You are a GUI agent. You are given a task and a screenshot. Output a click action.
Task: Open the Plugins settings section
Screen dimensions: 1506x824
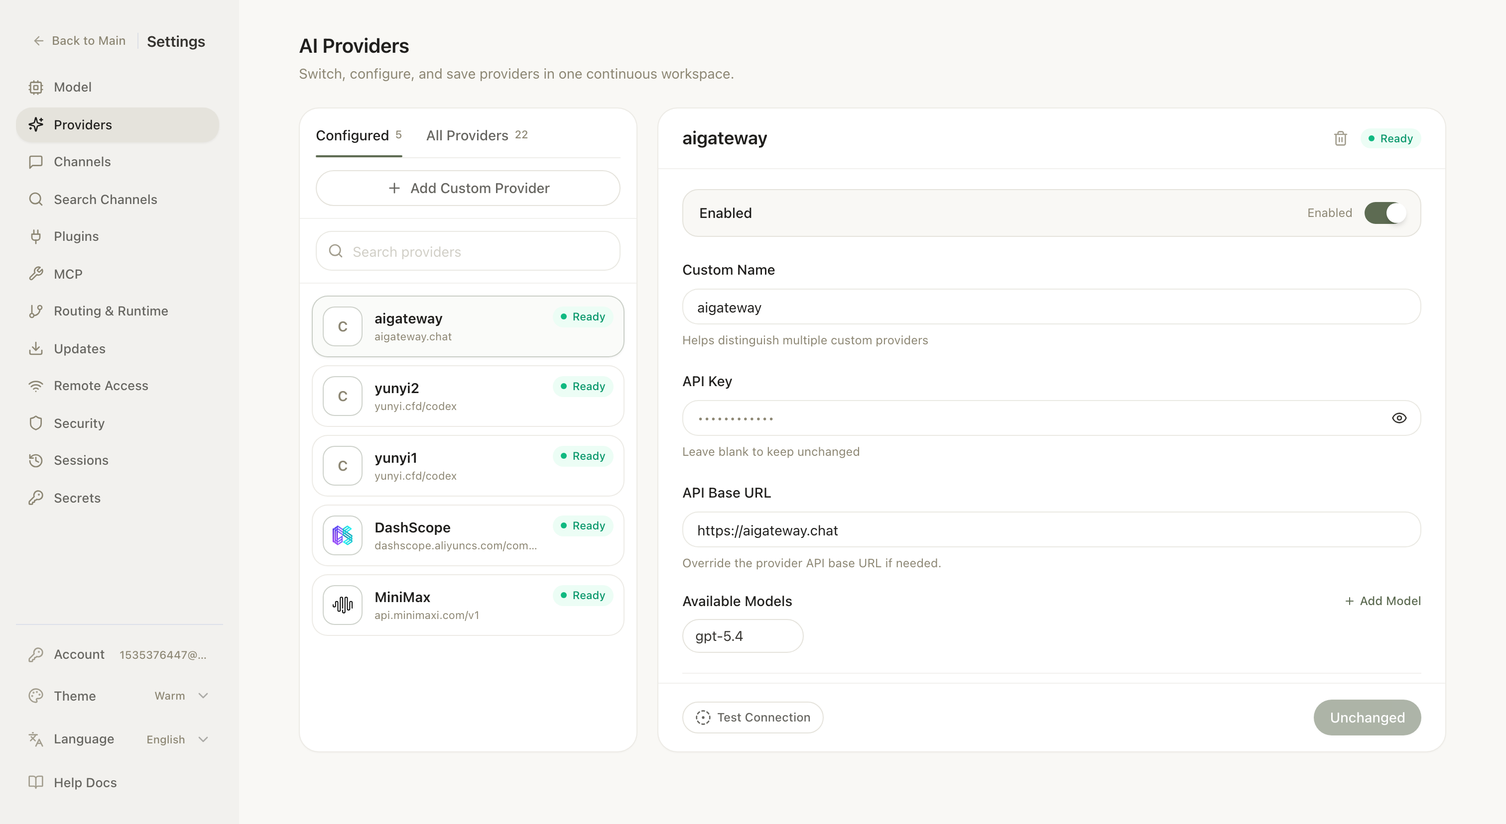pos(76,236)
